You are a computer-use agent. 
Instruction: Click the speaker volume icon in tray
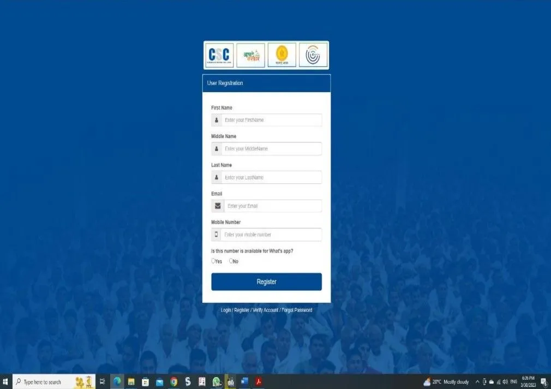(x=505, y=382)
